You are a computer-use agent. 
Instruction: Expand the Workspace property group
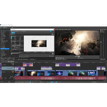tap(13, 49)
